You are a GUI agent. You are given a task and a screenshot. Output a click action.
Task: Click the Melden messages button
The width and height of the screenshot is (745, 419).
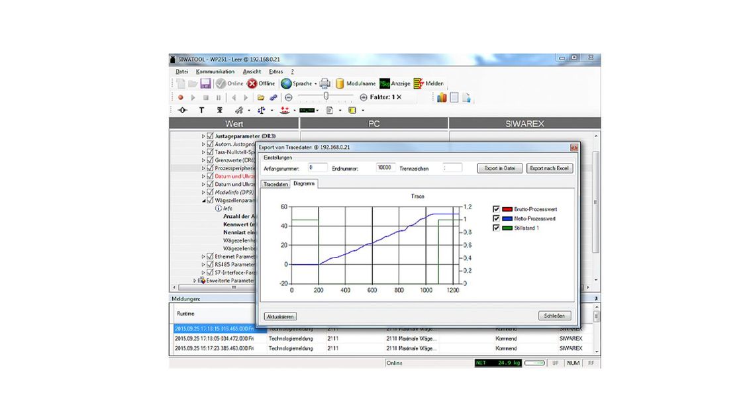point(428,83)
